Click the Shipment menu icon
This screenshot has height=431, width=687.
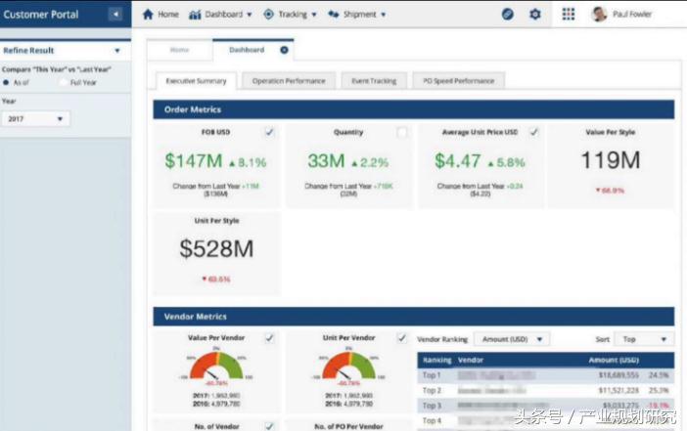pos(335,15)
